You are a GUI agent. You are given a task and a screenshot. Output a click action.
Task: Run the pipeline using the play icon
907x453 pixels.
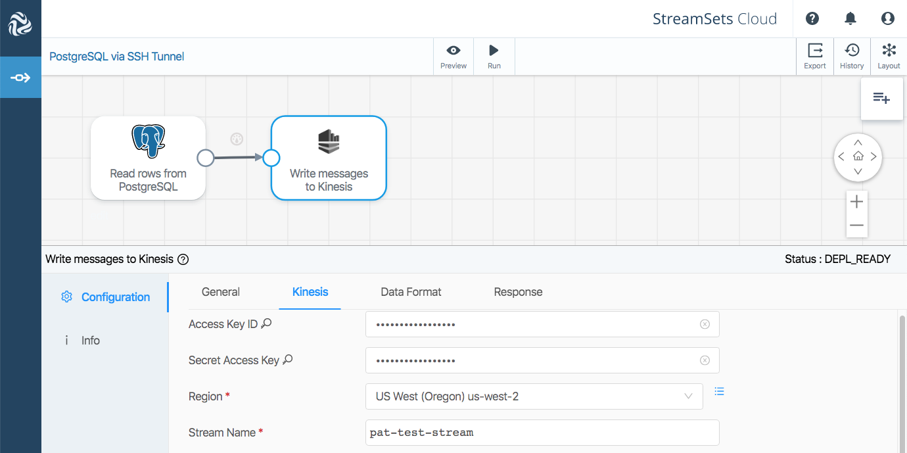494,56
